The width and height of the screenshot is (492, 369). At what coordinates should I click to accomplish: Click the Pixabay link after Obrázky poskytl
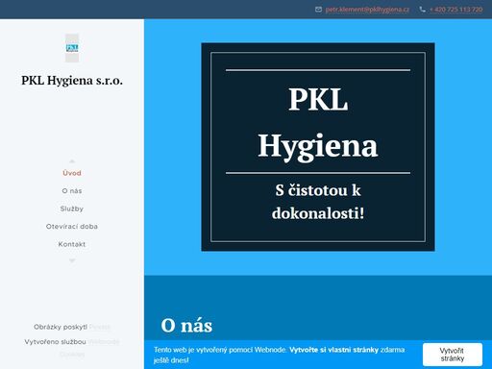click(100, 327)
